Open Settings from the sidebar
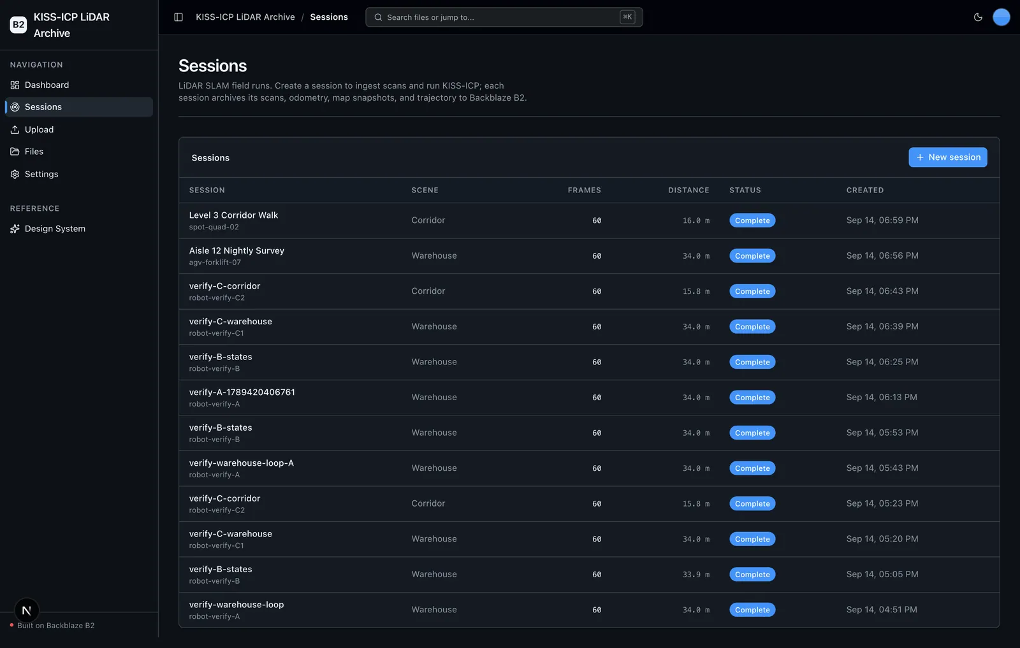The width and height of the screenshot is (1020, 648). pos(79,175)
